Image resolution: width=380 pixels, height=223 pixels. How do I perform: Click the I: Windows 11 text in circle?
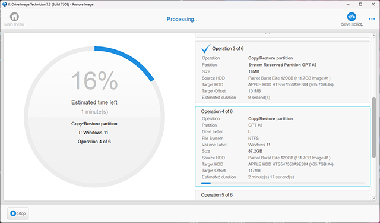pos(93,133)
